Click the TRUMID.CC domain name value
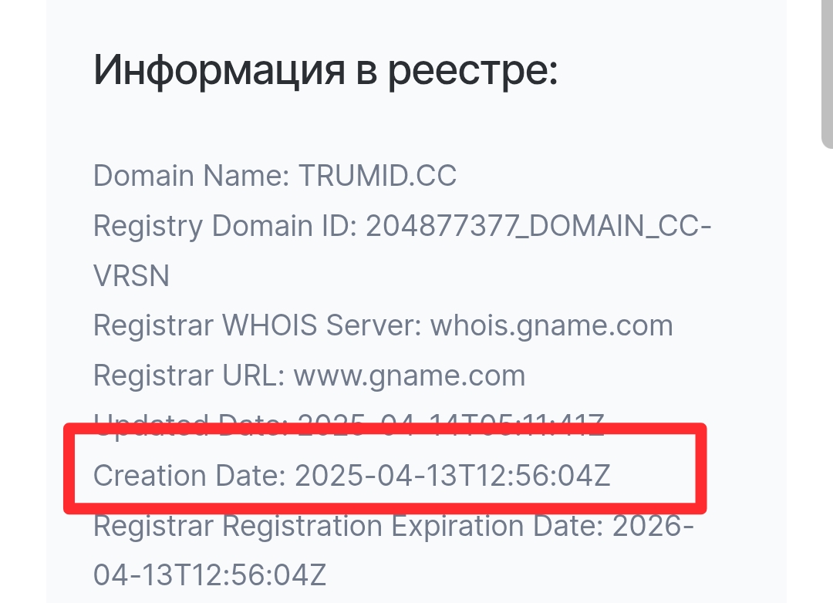Viewport: 833px width, 603px height. 377,175
